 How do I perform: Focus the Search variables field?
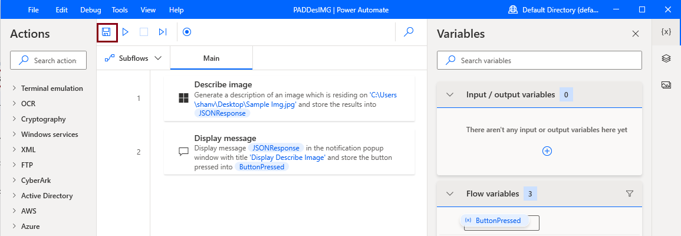click(x=539, y=60)
